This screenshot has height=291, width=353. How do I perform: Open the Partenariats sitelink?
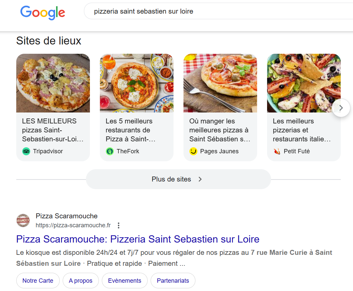[x=173, y=280]
